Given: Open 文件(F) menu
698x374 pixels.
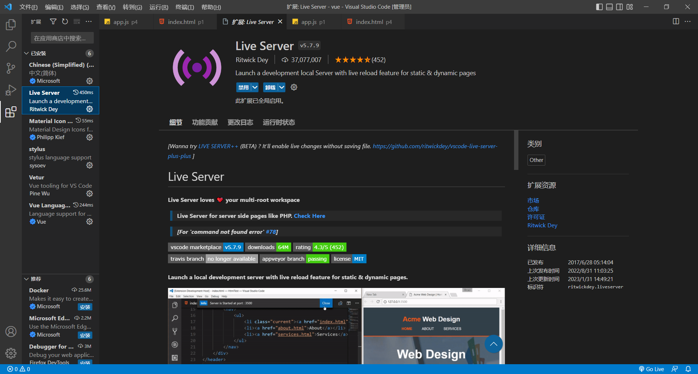Looking at the screenshot, I should [x=28, y=7].
